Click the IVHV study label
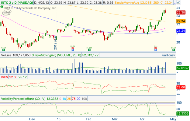Screen dimensions: 190x121 [5, 77]
